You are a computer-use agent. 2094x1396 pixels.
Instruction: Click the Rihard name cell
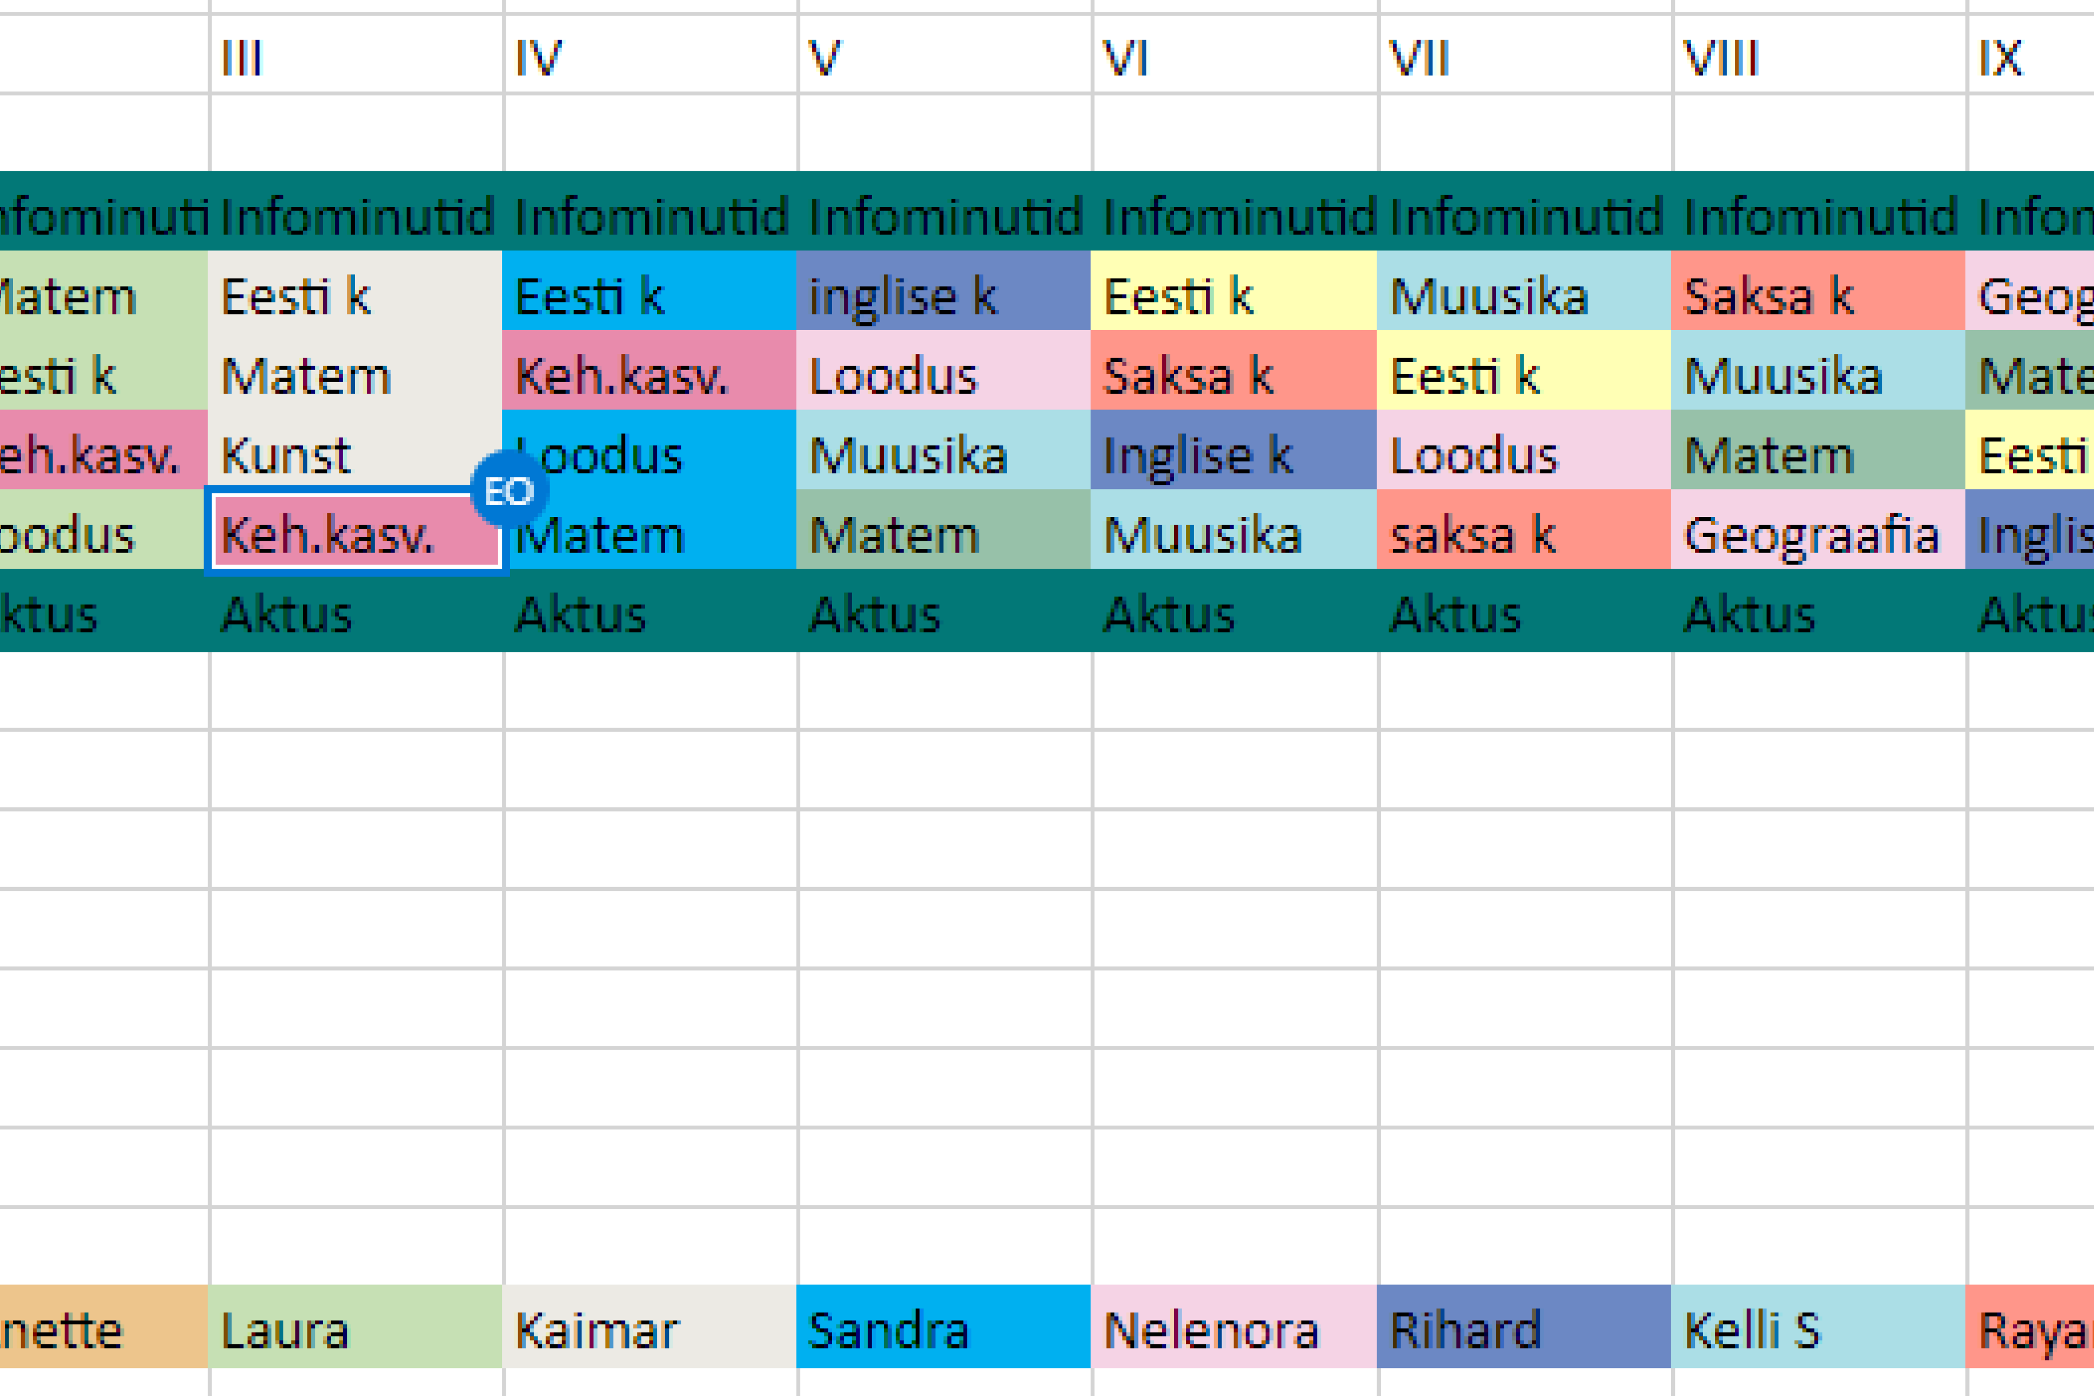(1523, 1330)
